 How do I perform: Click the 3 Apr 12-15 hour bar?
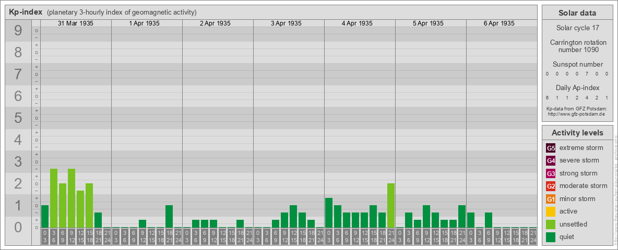tap(293, 216)
